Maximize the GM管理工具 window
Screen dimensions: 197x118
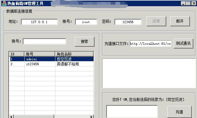(x=188, y=3)
